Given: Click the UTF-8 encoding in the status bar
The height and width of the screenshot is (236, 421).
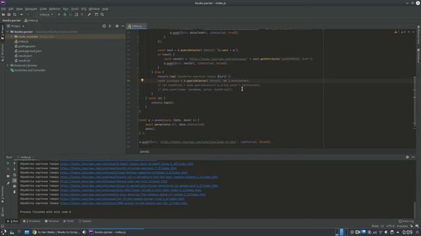Looking at the screenshot, I should coord(390,226).
